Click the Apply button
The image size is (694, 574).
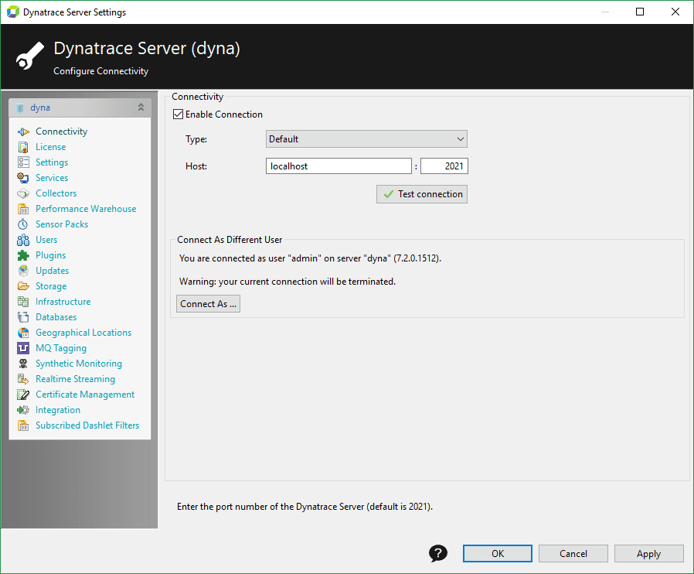[x=649, y=553]
